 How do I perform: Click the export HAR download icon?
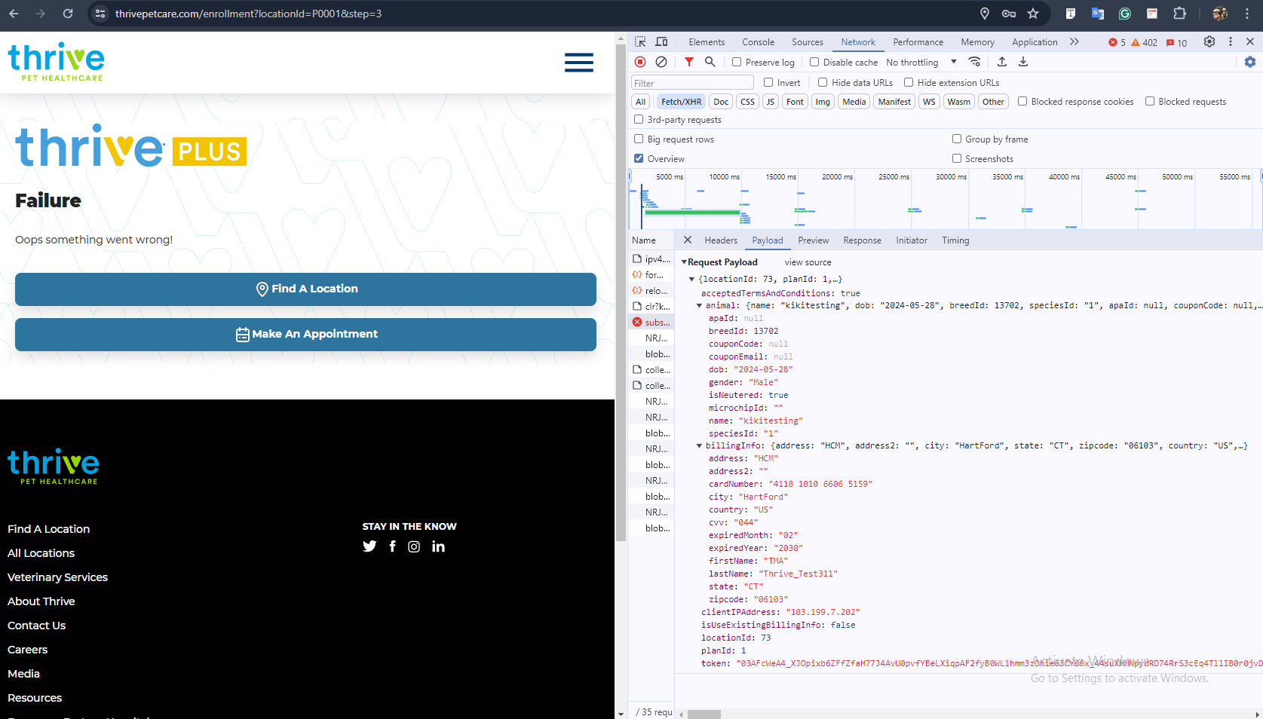click(1023, 62)
